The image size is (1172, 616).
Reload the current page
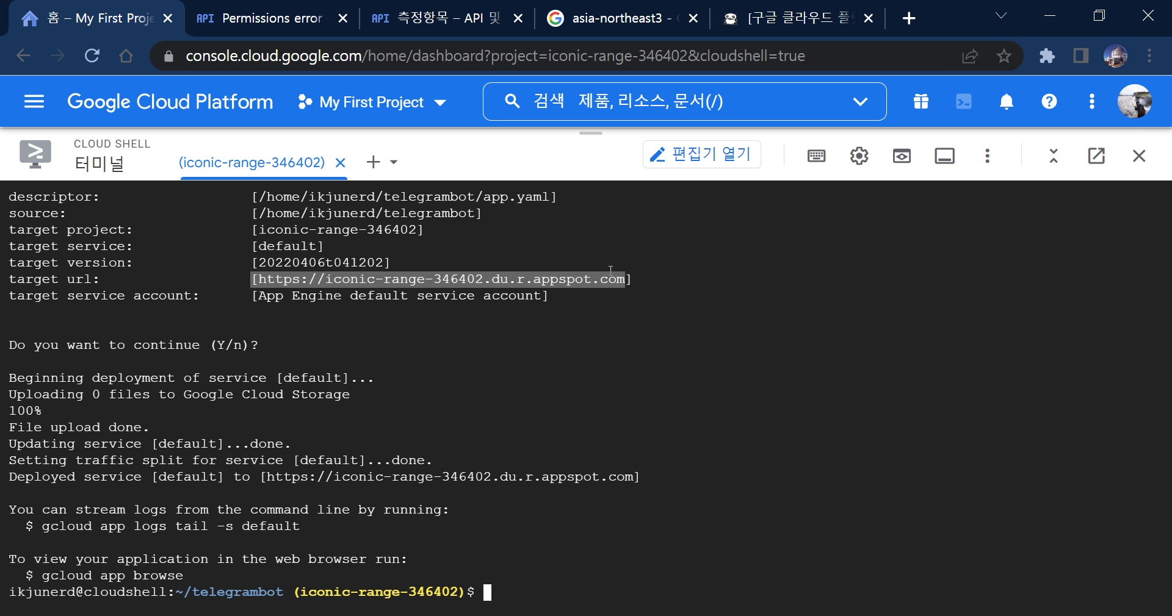(x=92, y=56)
